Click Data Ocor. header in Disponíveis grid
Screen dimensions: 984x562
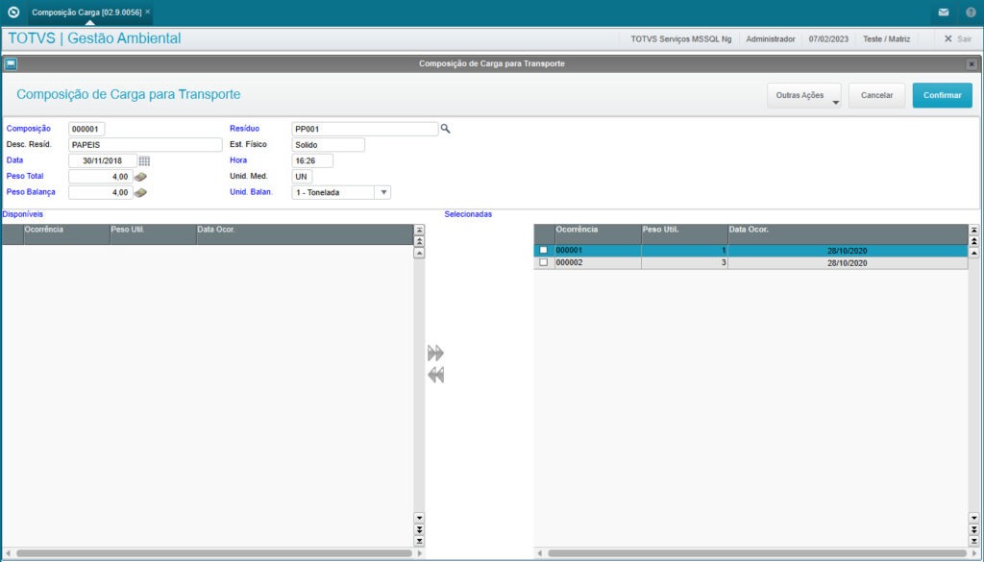pyautogui.click(x=305, y=234)
